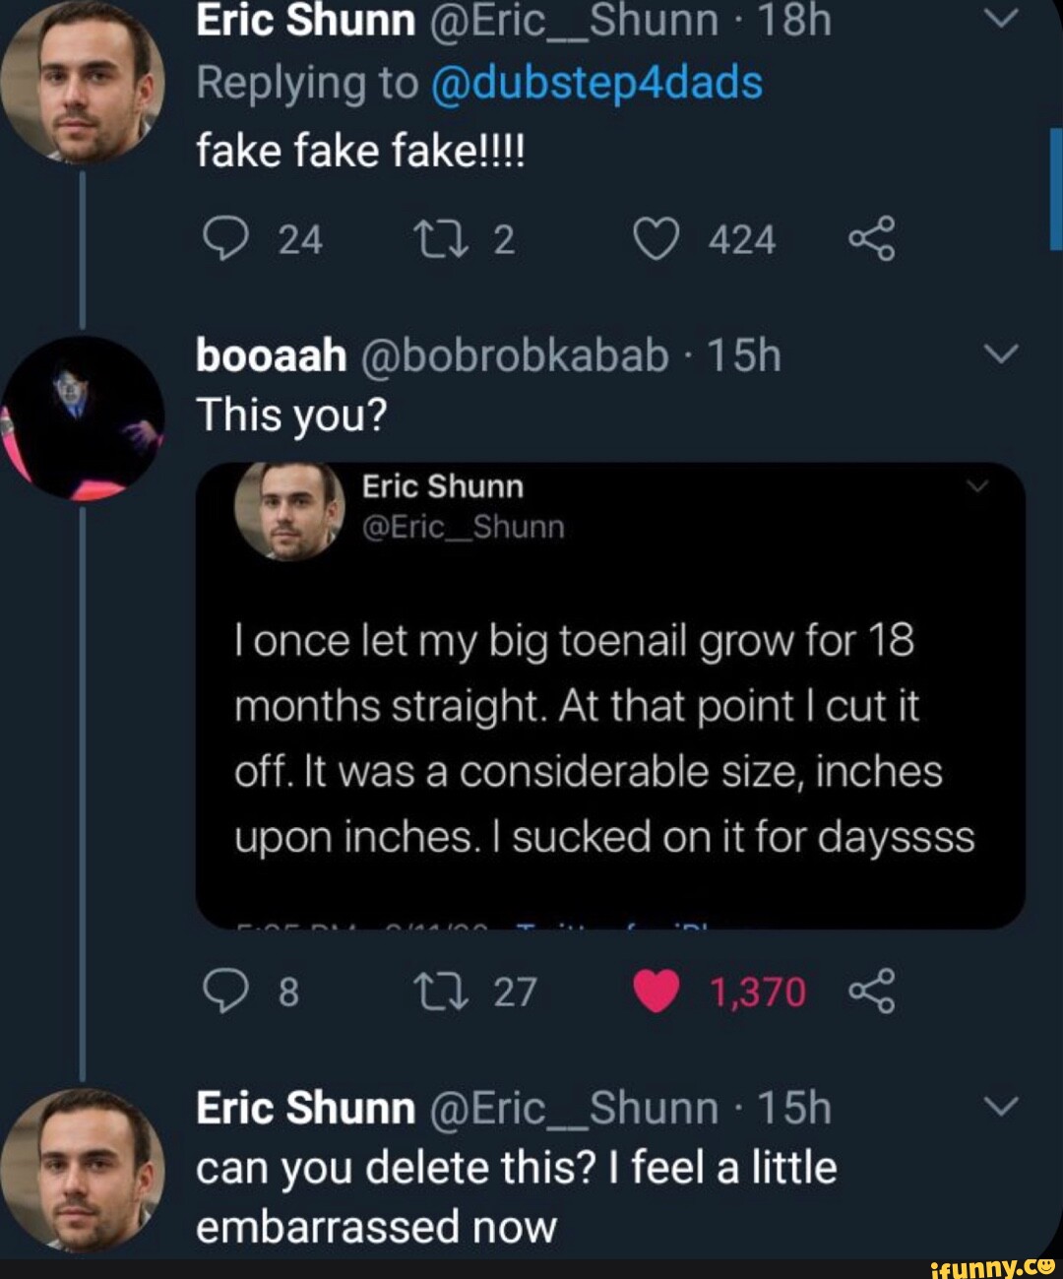Open the dropdown chevron on Eric Shunn's top tweet
1063x1279 pixels.
(1002, 18)
